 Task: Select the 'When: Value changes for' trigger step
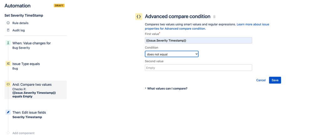pos(35,45)
